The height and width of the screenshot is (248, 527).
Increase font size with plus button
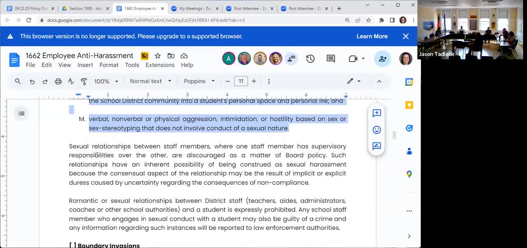click(x=254, y=81)
